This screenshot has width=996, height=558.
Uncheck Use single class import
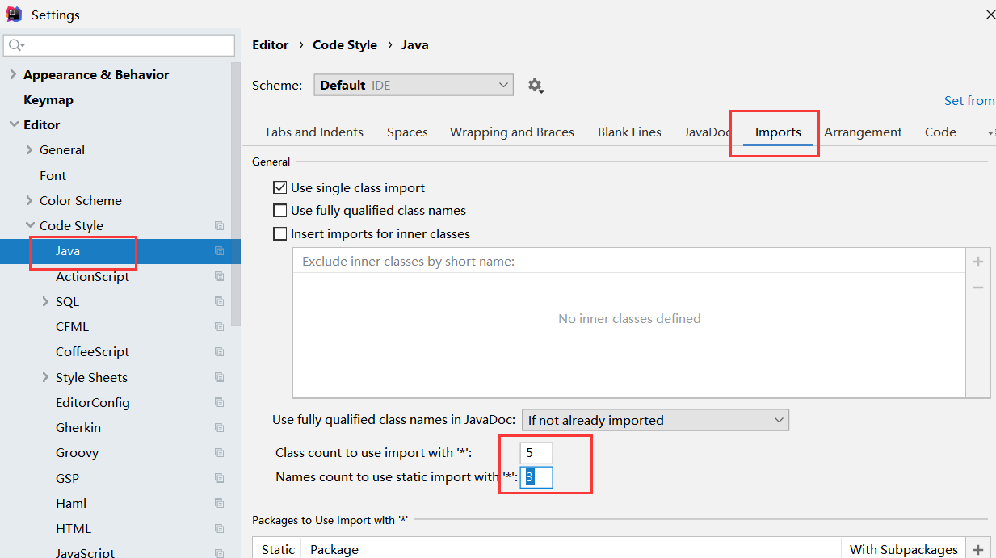click(x=280, y=187)
